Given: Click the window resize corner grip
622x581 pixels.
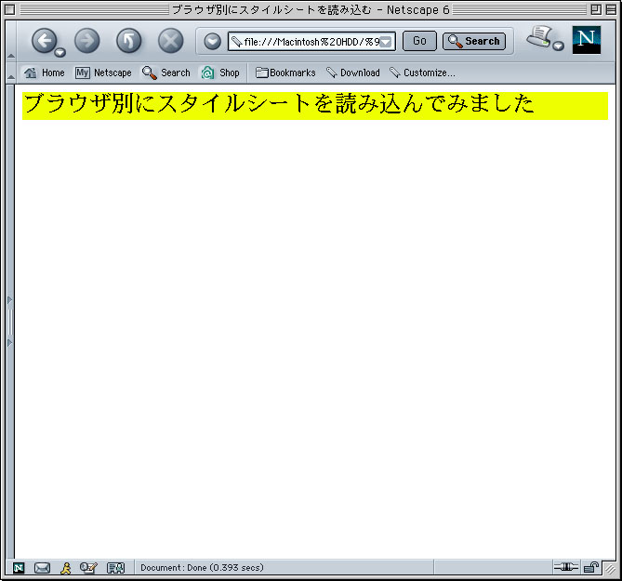Looking at the screenshot, I should click(610, 569).
